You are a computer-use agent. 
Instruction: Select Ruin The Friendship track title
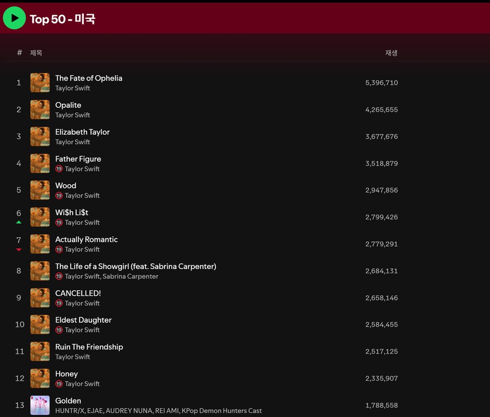[89, 347]
